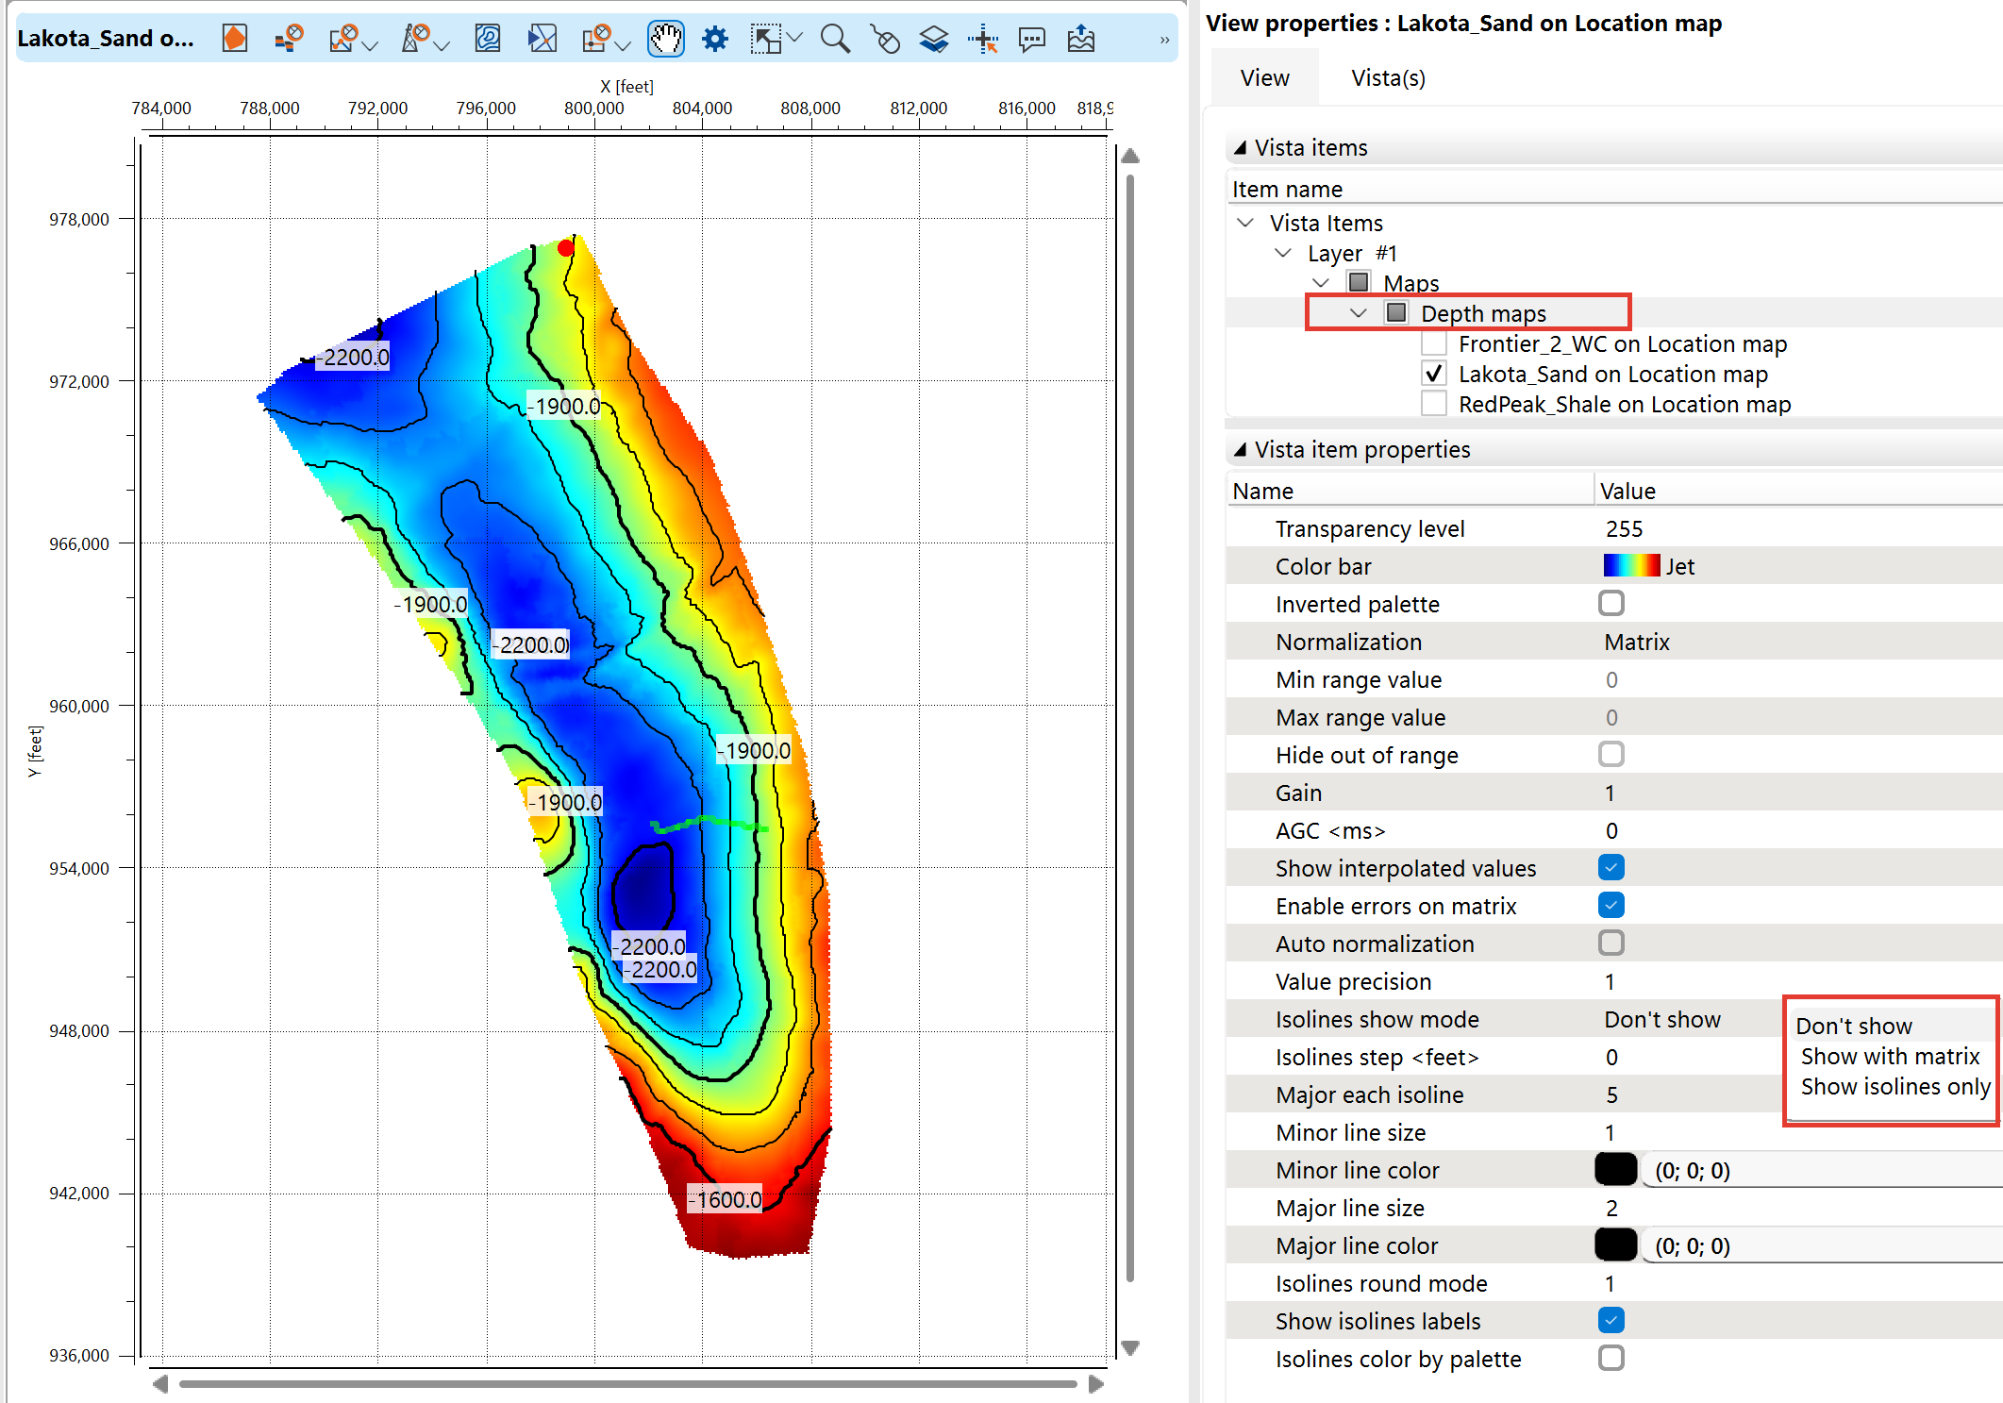Click the layers stack icon
Image resolution: width=2003 pixels, height=1403 pixels.
click(x=933, y=39)
